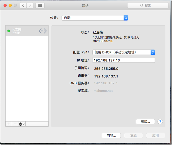
Task: Click the greyed DNS 服务器 address field
Action: point(106,83)
